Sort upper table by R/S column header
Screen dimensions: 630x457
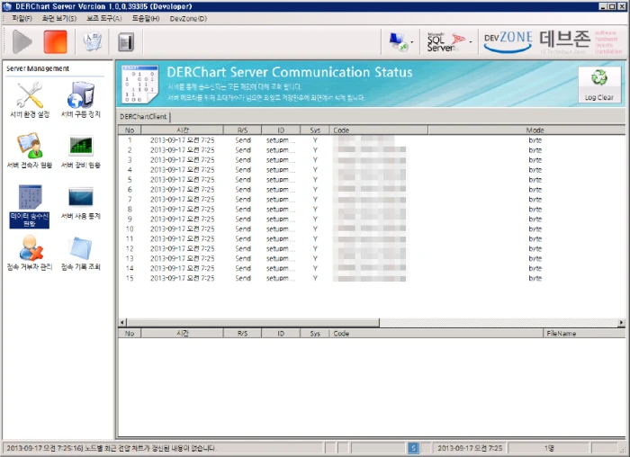pyautogui.click(x=242, y=130)
